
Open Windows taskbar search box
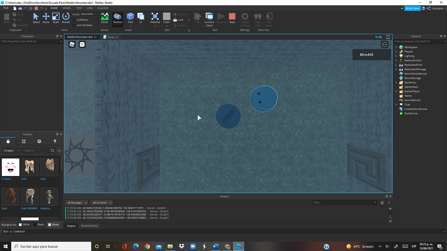tap(51, 246)
